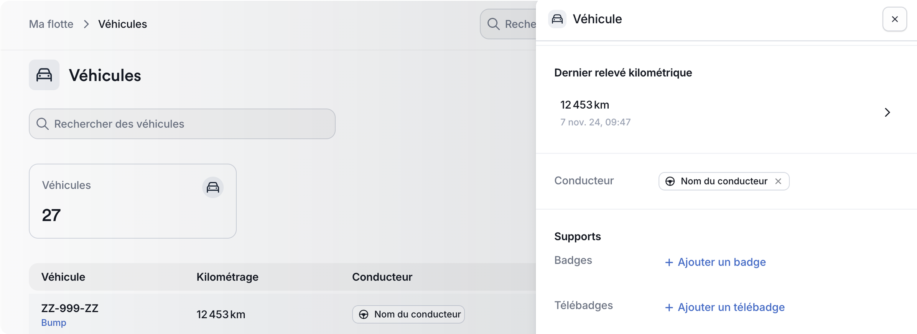Go to Ma flotte breadcrumb

tap(51, 24)
